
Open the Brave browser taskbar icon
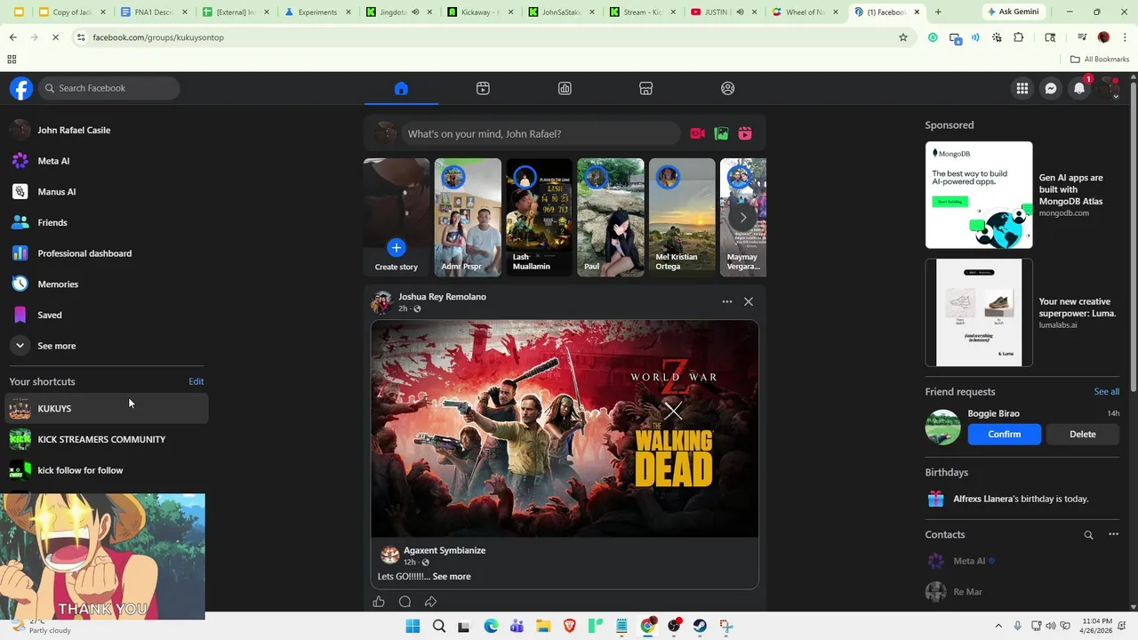[569, 627]
